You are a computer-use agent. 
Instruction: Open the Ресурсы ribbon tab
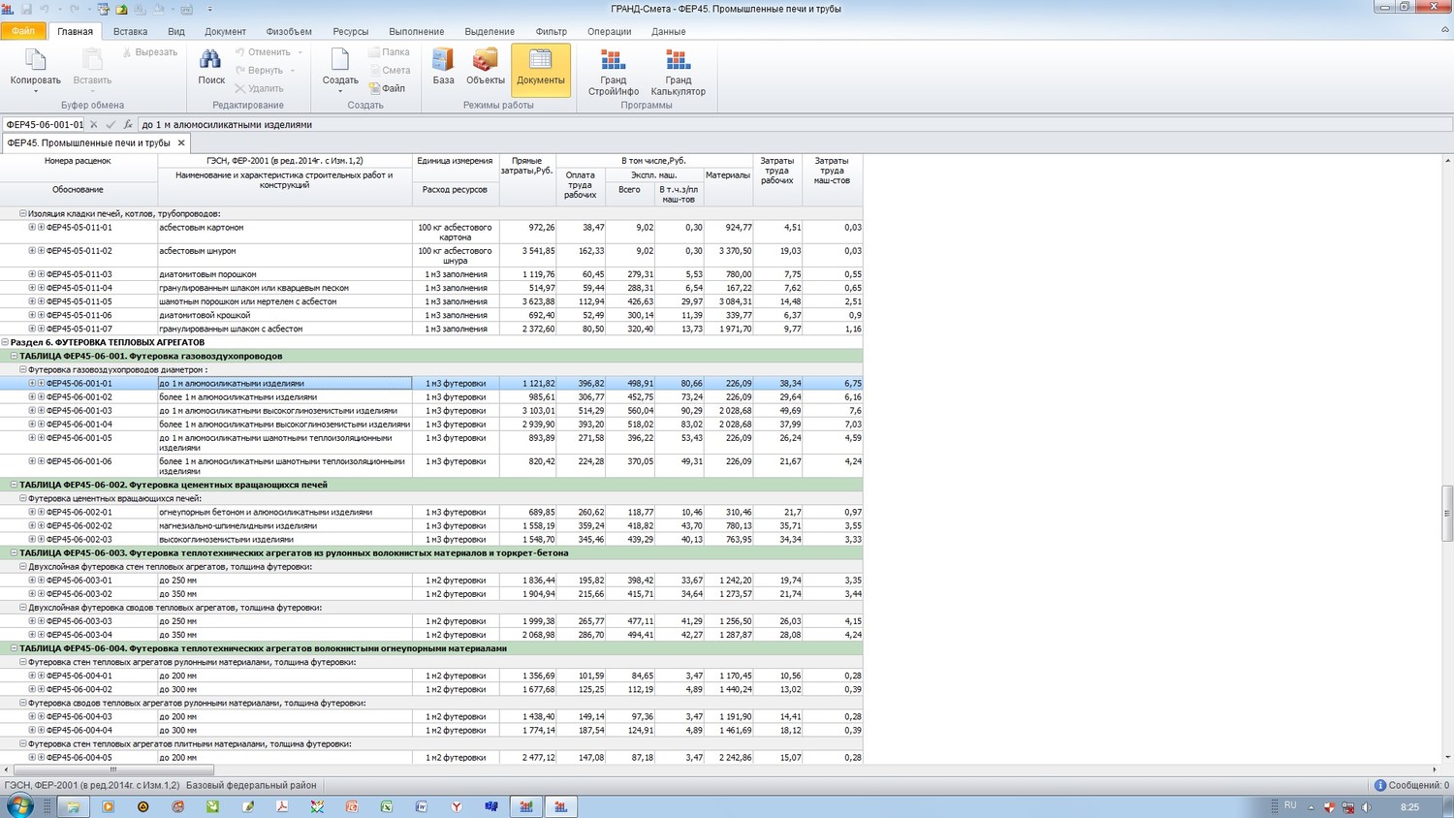[x=350, y=32]
